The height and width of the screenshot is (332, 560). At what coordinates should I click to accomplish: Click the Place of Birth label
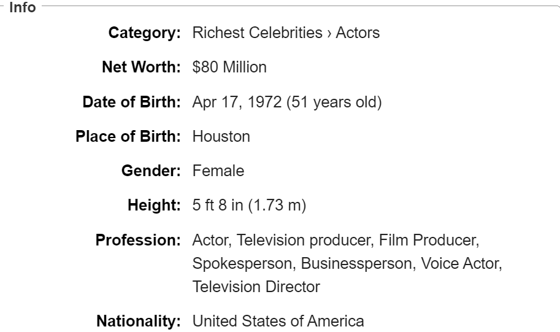[128, 136]
